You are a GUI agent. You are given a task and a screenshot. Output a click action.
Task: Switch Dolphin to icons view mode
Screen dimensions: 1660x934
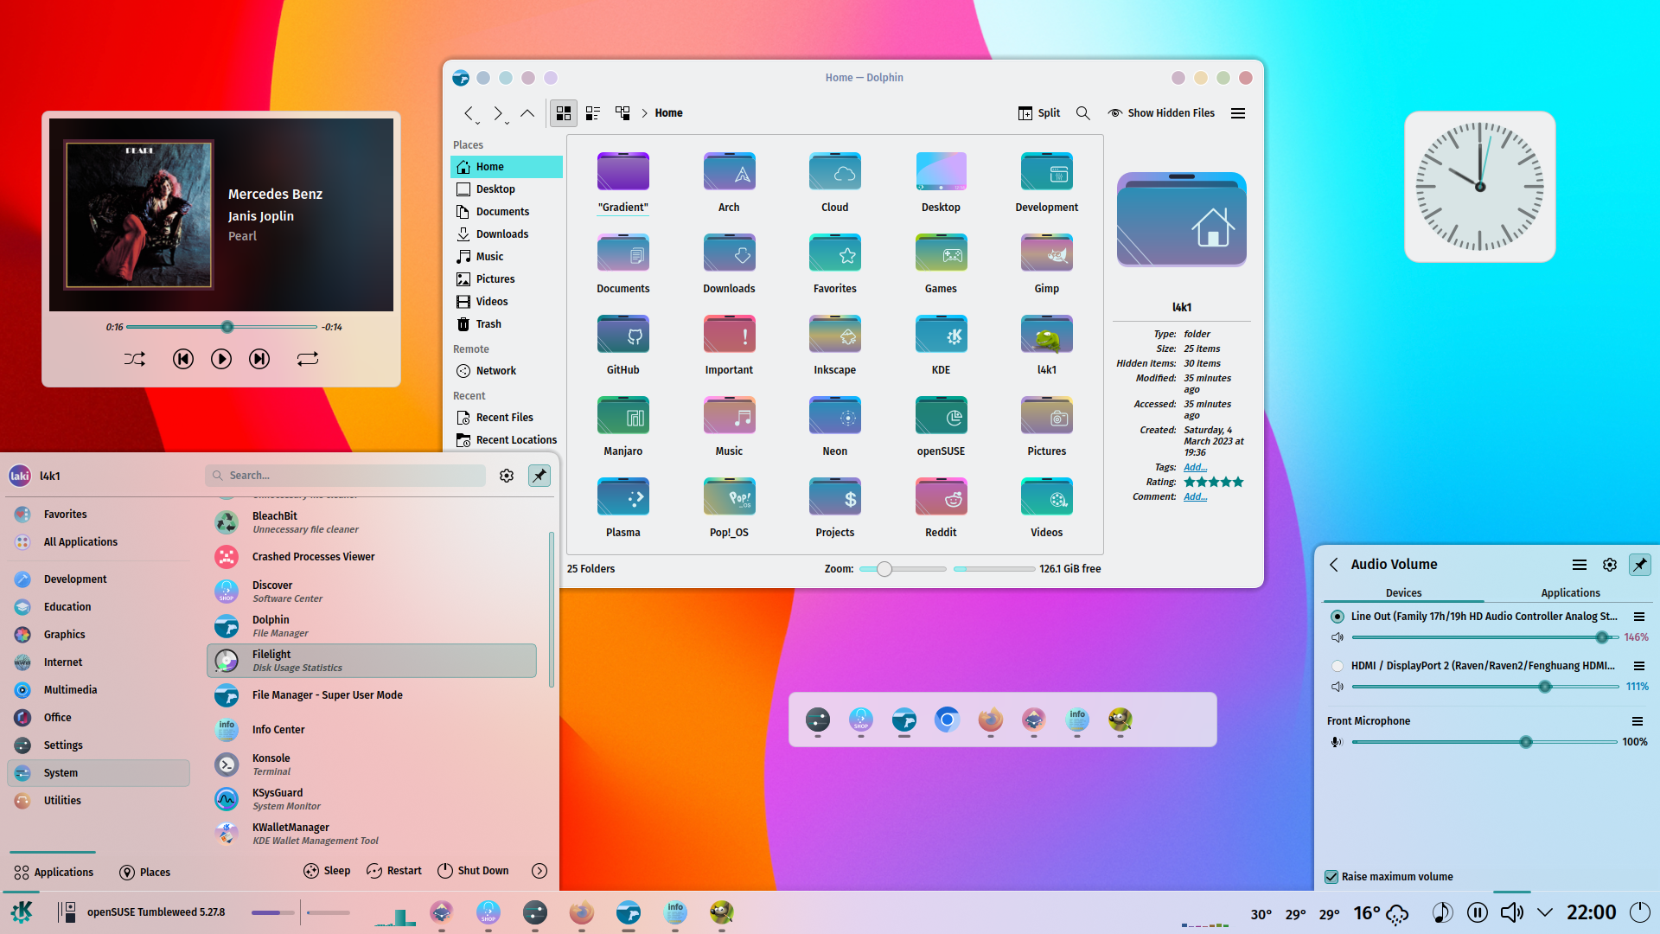(564, 113)
